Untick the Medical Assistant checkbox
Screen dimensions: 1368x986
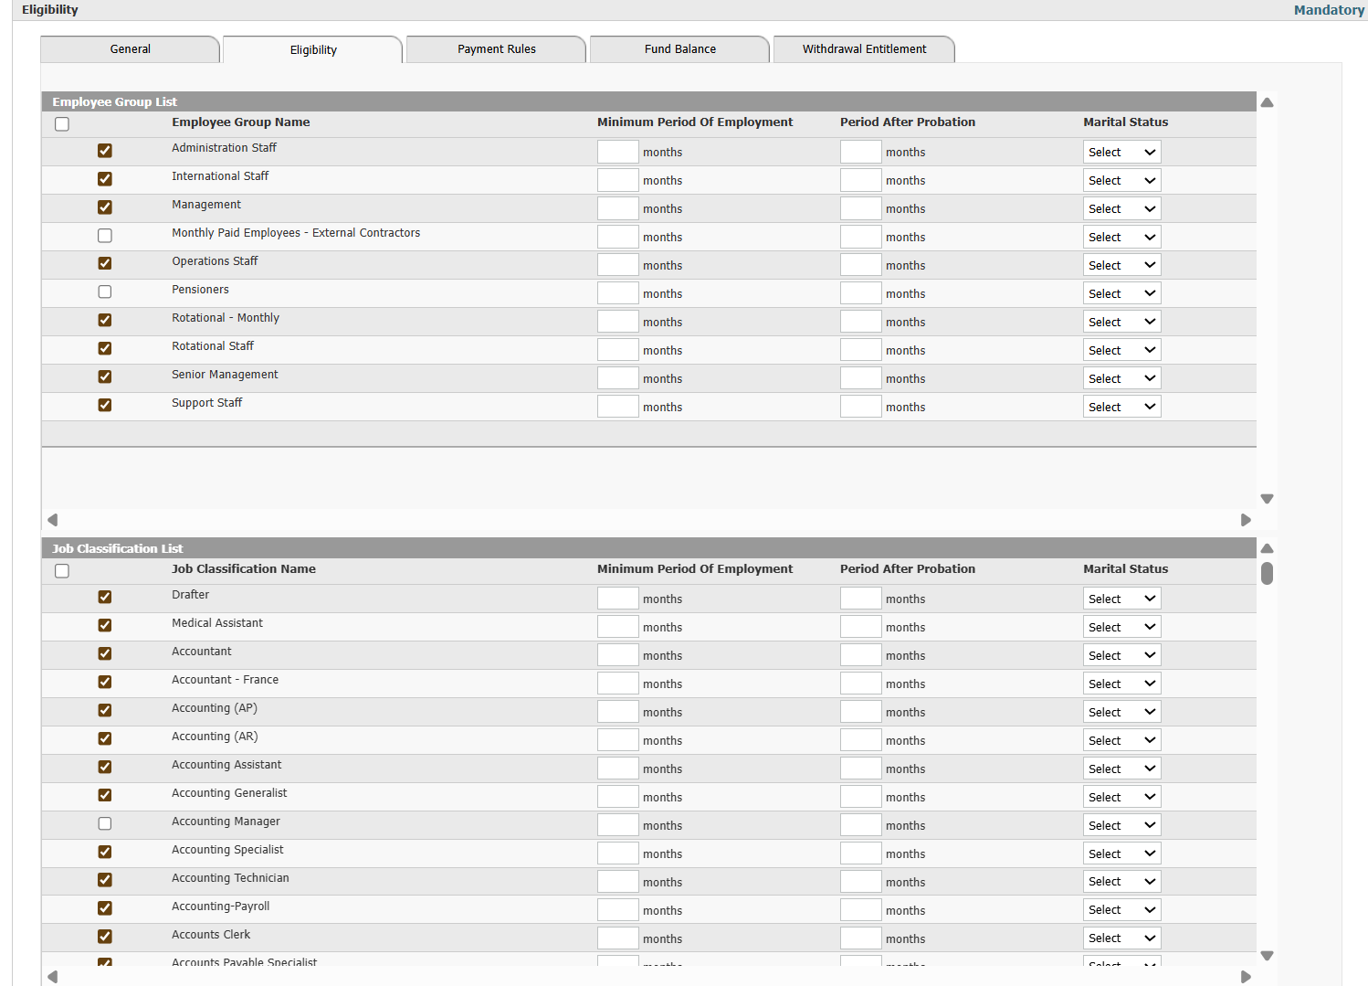(105, 626)
